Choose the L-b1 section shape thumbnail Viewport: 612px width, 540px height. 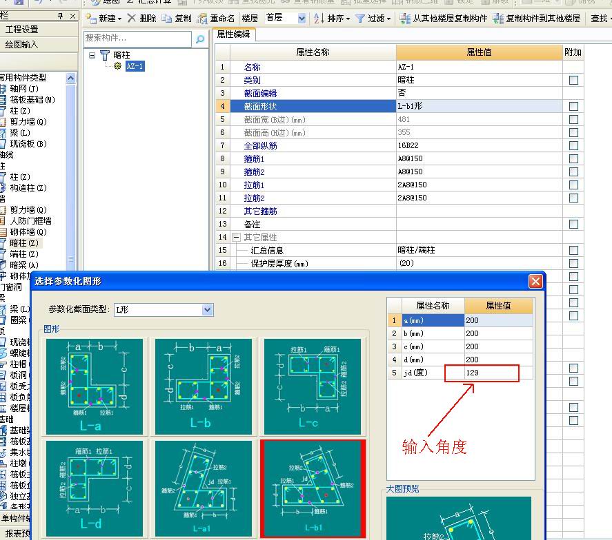point(313,488)
